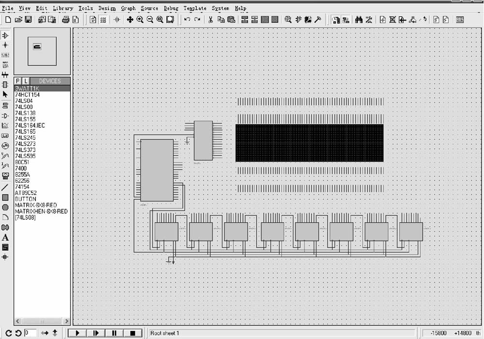Pause the simulation
Image resolution: width=484 pixels, height=339 pixels.
coord(114,333)
